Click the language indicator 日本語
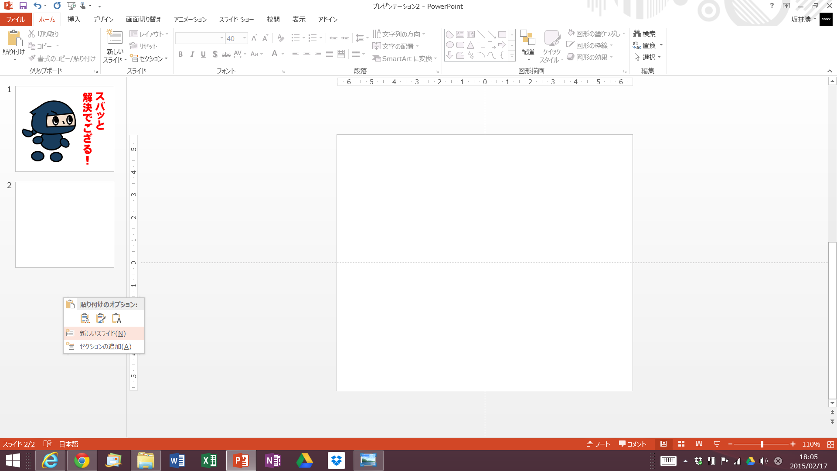The height and width of the screenshot is (471, 837). coord(68,444)
